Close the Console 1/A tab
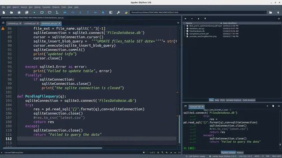 pyautogui.click(x=202, y=107)
